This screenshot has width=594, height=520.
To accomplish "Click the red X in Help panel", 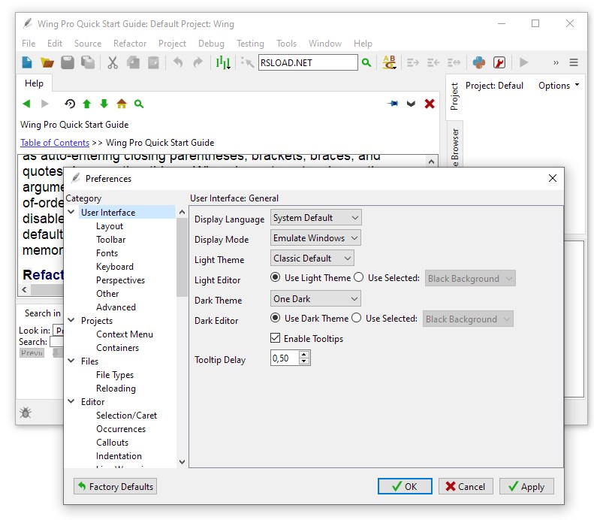I will tap(430, 104).
